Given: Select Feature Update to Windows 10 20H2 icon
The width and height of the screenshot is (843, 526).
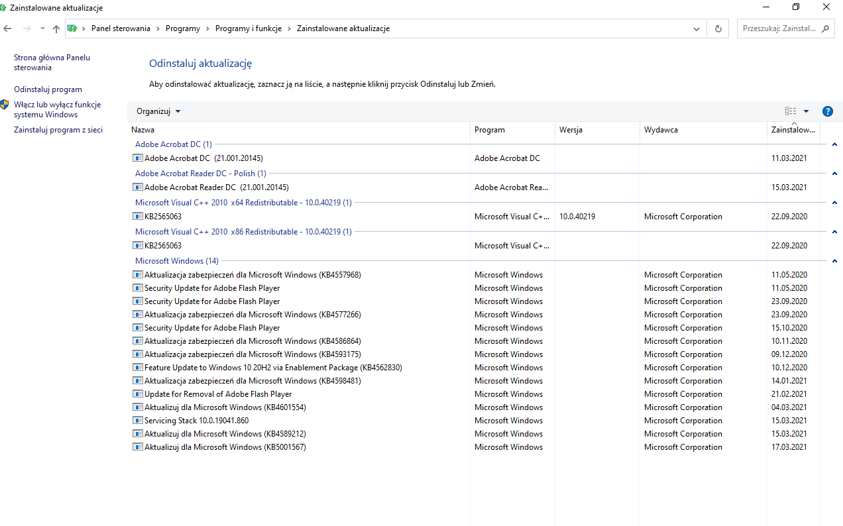Looking at the screenshot, I should 138,368.
